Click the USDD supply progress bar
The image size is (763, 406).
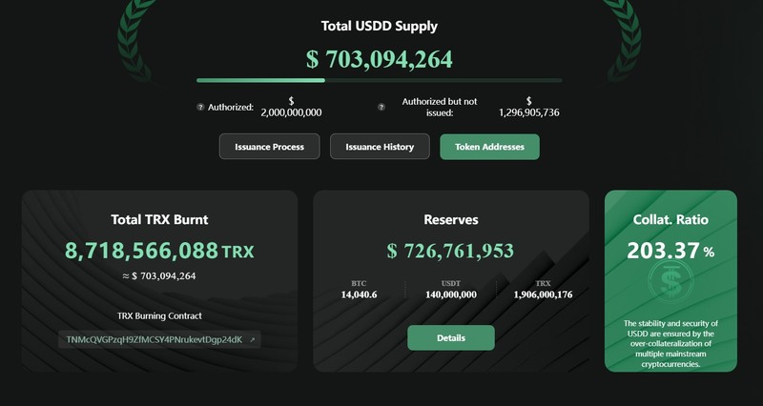point(379,81)
